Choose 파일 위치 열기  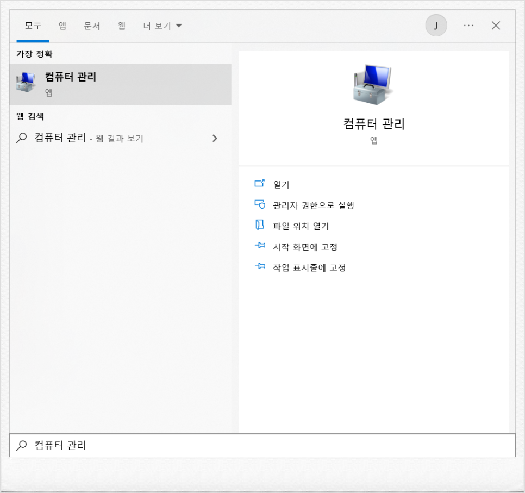(x=301, y=226)
